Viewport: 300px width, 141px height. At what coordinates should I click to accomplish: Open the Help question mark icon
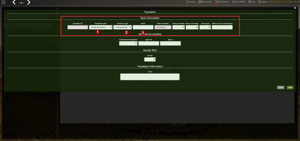pos(249,2)
